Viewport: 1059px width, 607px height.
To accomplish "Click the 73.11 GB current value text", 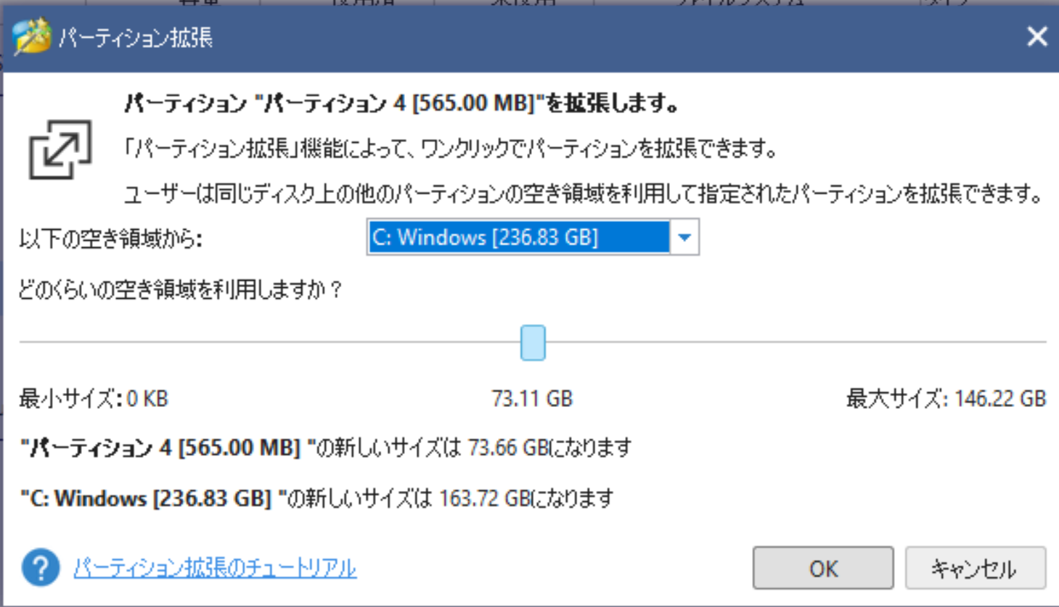I will (x=532, y=399).
